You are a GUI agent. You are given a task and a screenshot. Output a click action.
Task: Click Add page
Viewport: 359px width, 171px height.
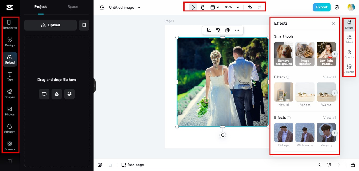click(133, 165)
